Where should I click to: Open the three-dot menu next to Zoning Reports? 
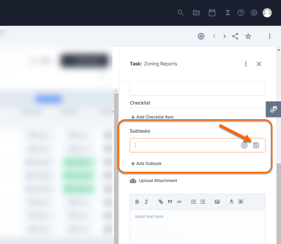pyautogui.click(x=246, y=64)
